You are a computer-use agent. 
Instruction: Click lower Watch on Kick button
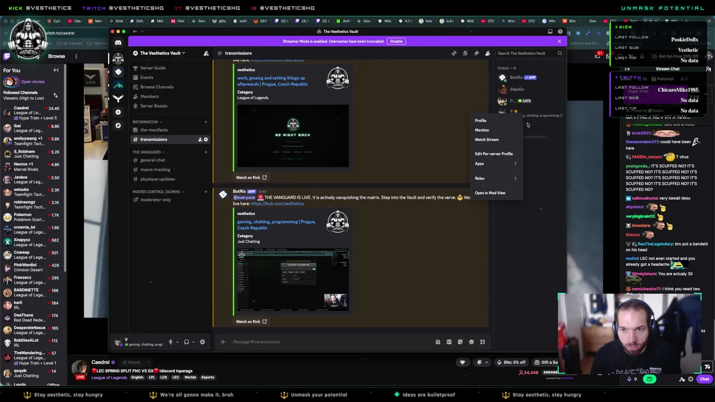251,322
